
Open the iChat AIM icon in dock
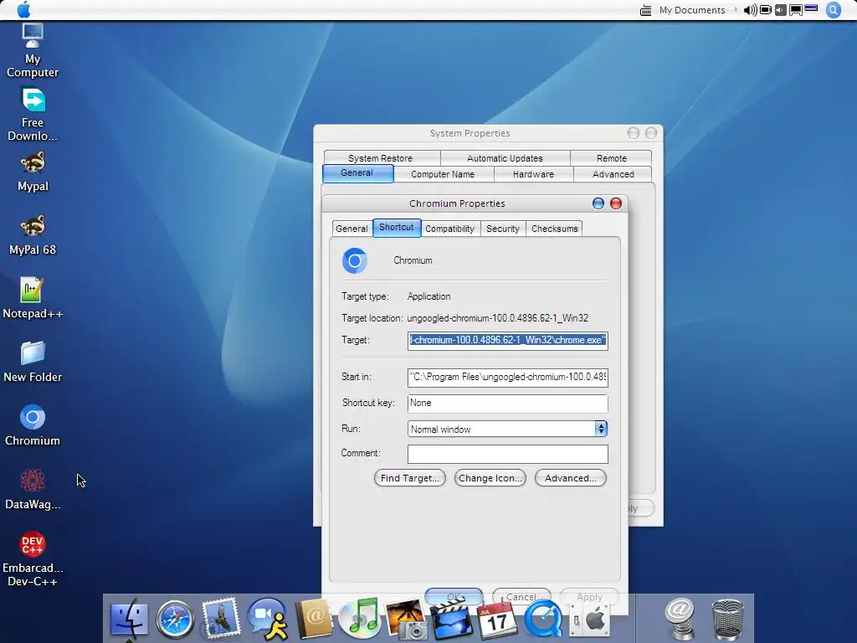(x=268, y=619)
